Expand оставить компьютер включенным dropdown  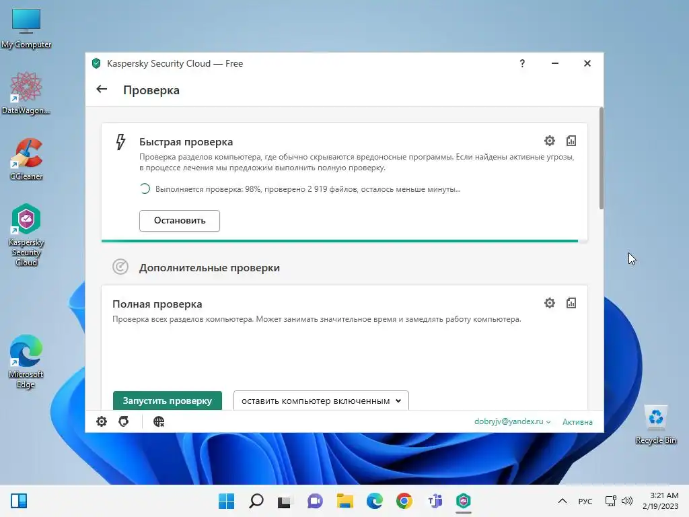[x=321, y=401]
